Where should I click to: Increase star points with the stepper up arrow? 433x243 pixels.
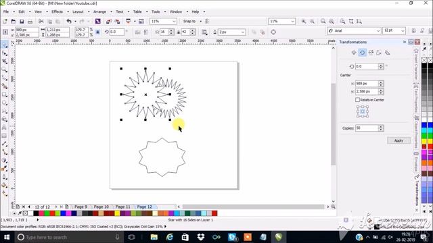point(171,30)
